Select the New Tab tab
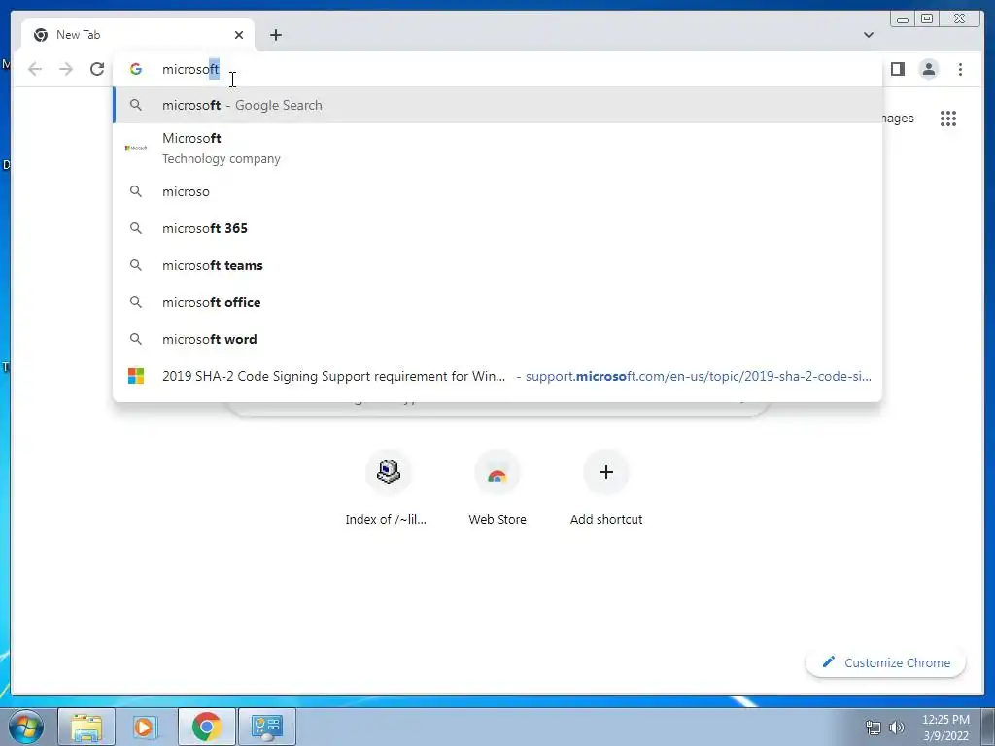The width and height of the screenshot is (995, 746). (x=138, y=35)
